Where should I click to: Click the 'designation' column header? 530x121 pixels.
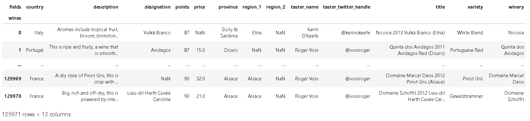[x=158, y=7]
